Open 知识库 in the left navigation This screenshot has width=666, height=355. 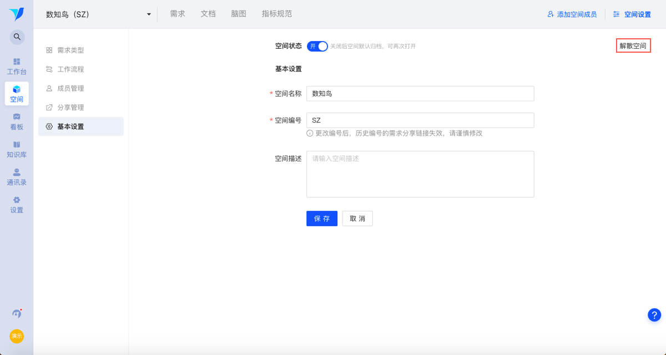coord(17,149)
